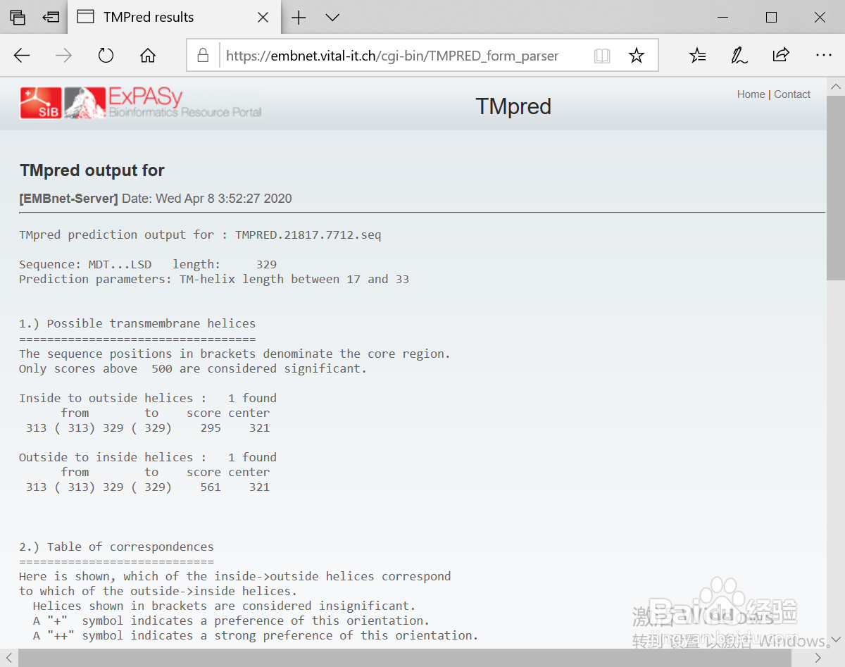Click '1.) Possible transmembrane helices' heading
845x667 pixels.
(x=137, y=324)
